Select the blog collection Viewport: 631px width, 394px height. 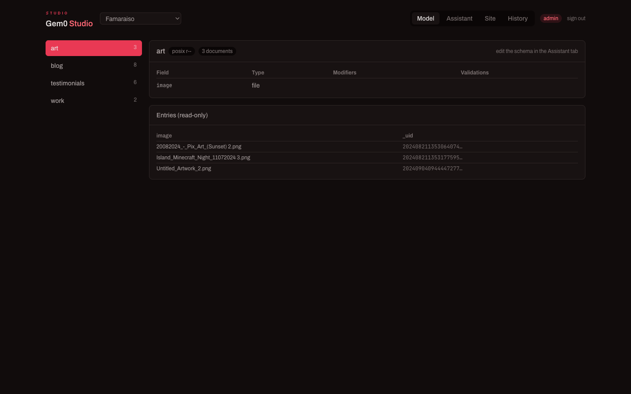pyautogui.click(x=94, y=66)
